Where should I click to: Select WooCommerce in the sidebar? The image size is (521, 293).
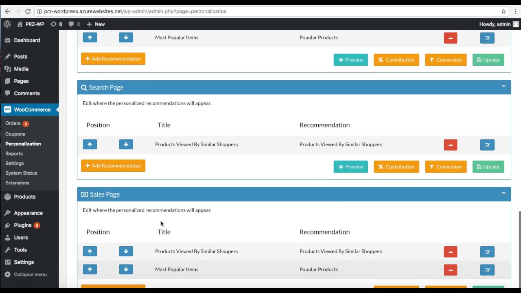pyautogui.click(x=32, y=109)
